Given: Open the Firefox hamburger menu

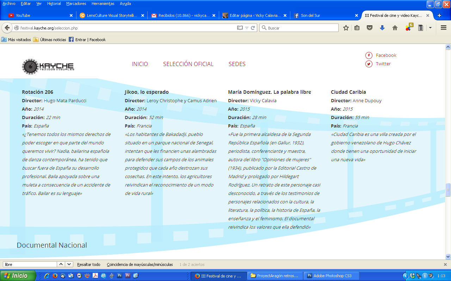Looking at the screenshot, I should 444,28.
